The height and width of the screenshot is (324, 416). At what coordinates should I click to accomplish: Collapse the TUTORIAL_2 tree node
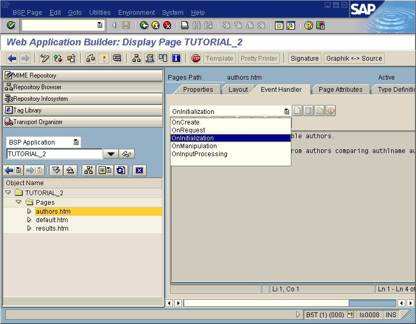(8, 193)
